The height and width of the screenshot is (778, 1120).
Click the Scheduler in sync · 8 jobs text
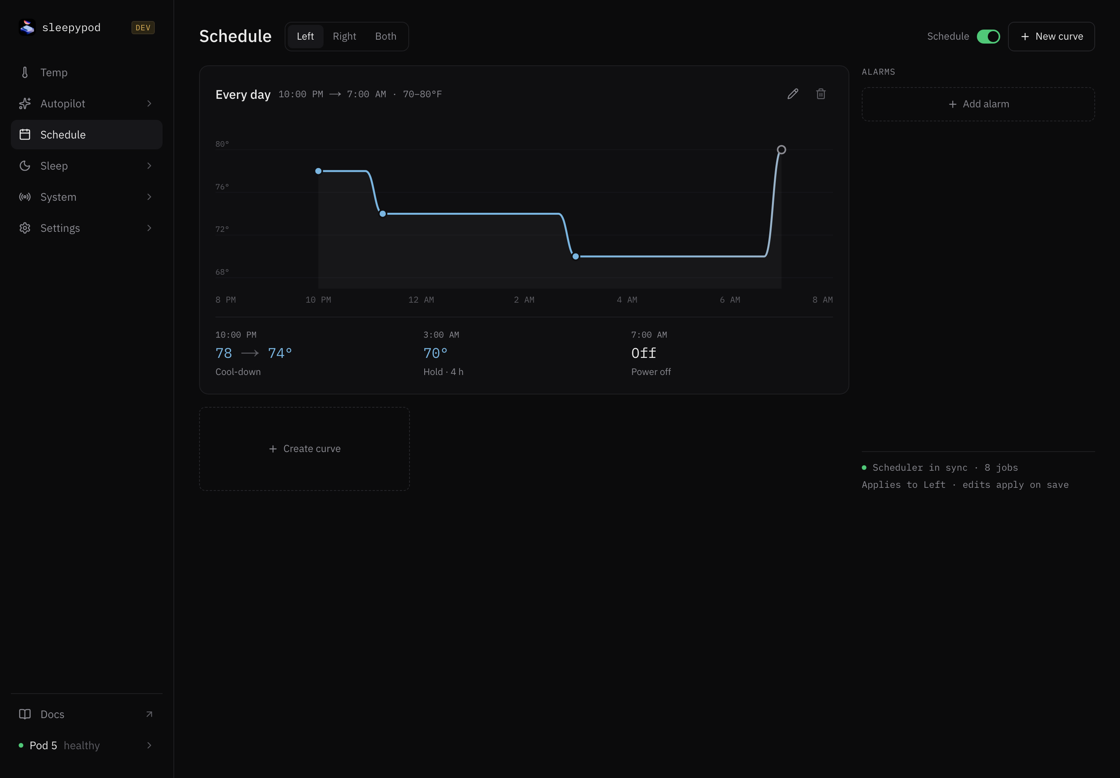coord(945,468)
